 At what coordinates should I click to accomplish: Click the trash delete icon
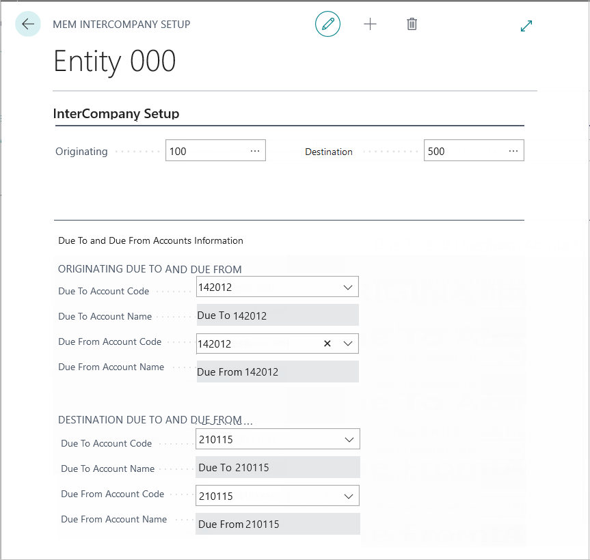(412, 24)
